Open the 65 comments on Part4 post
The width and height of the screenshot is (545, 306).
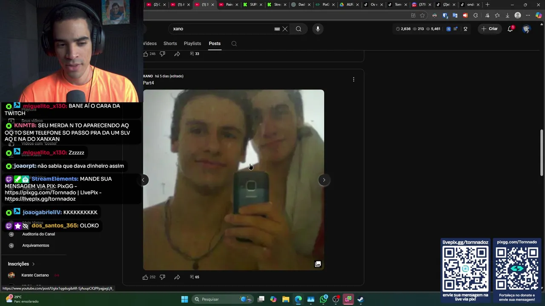coord(195,277)
